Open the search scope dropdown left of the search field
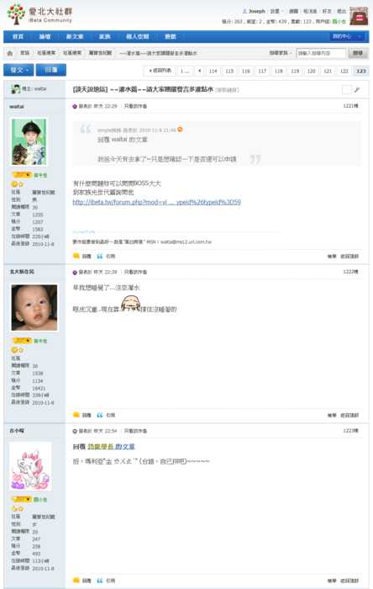The width and height of the screenshot is (373, 589). tap(281, 53)
